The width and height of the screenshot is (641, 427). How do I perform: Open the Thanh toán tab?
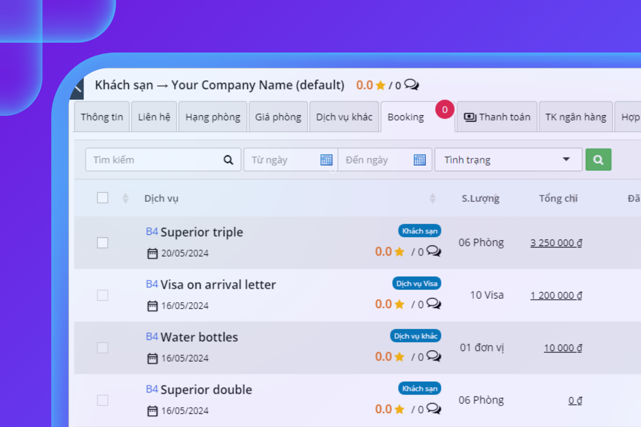[497, 117]
